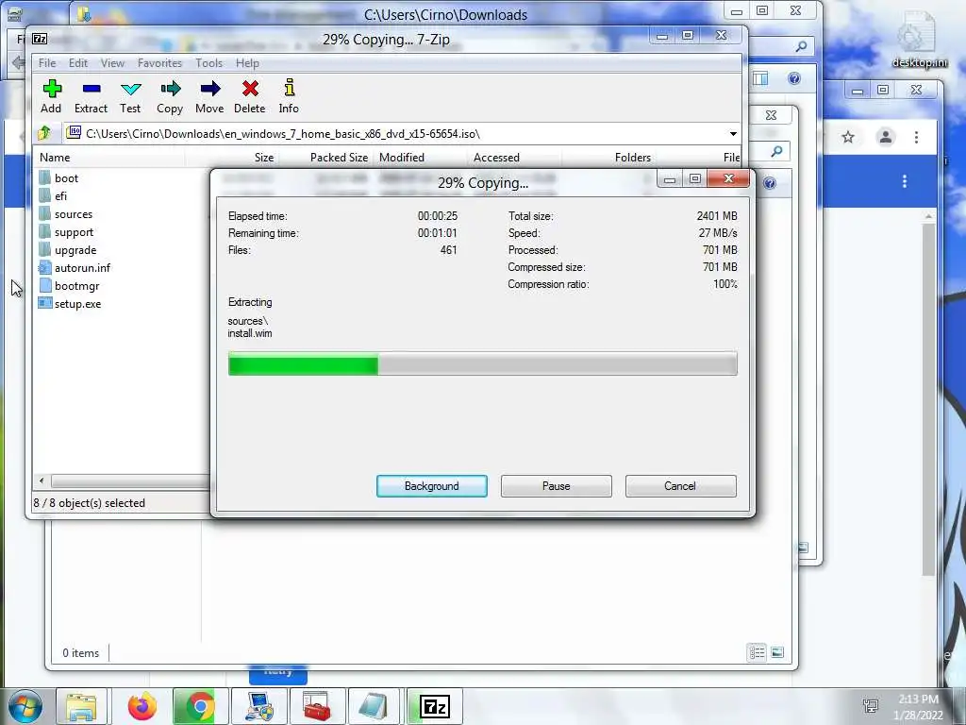Open the Help menu
The image size is (966, 725).
coord(247,63)
